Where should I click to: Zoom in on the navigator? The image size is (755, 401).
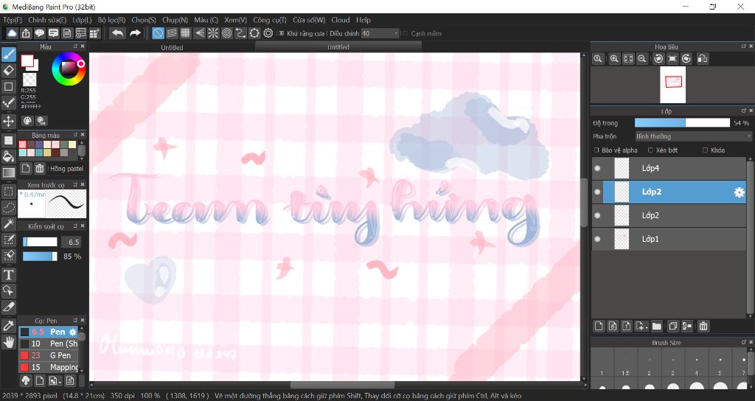point(614,59)
